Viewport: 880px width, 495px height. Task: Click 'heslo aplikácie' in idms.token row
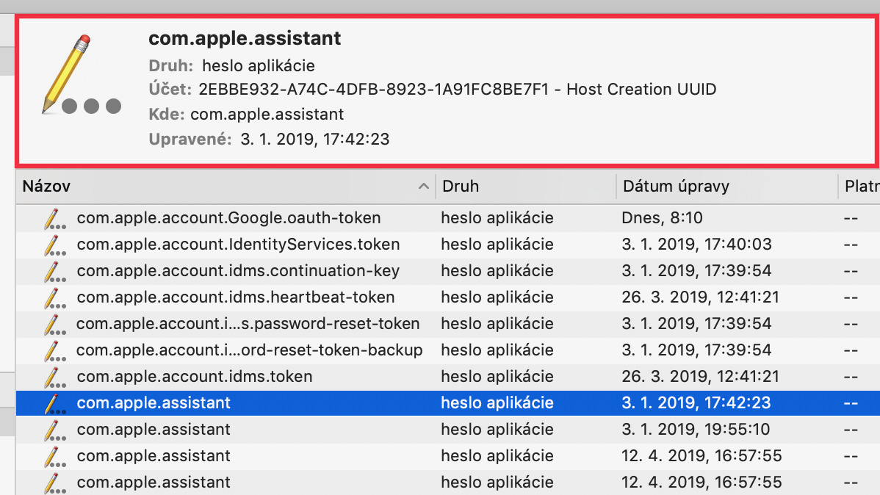[x=497, y=376]
